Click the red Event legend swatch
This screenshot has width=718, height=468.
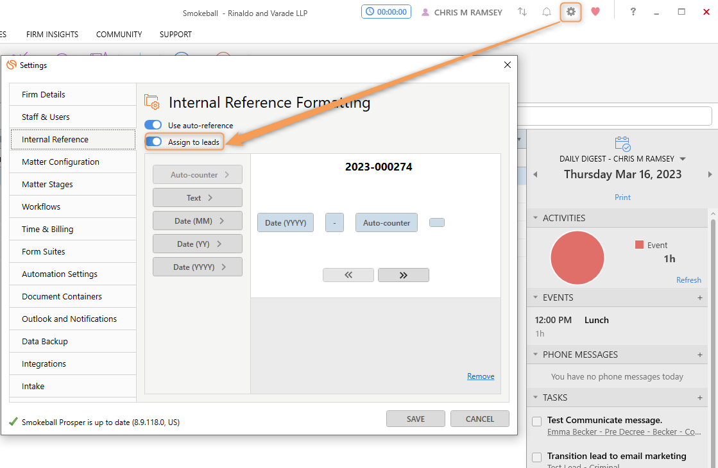(639, 245)
